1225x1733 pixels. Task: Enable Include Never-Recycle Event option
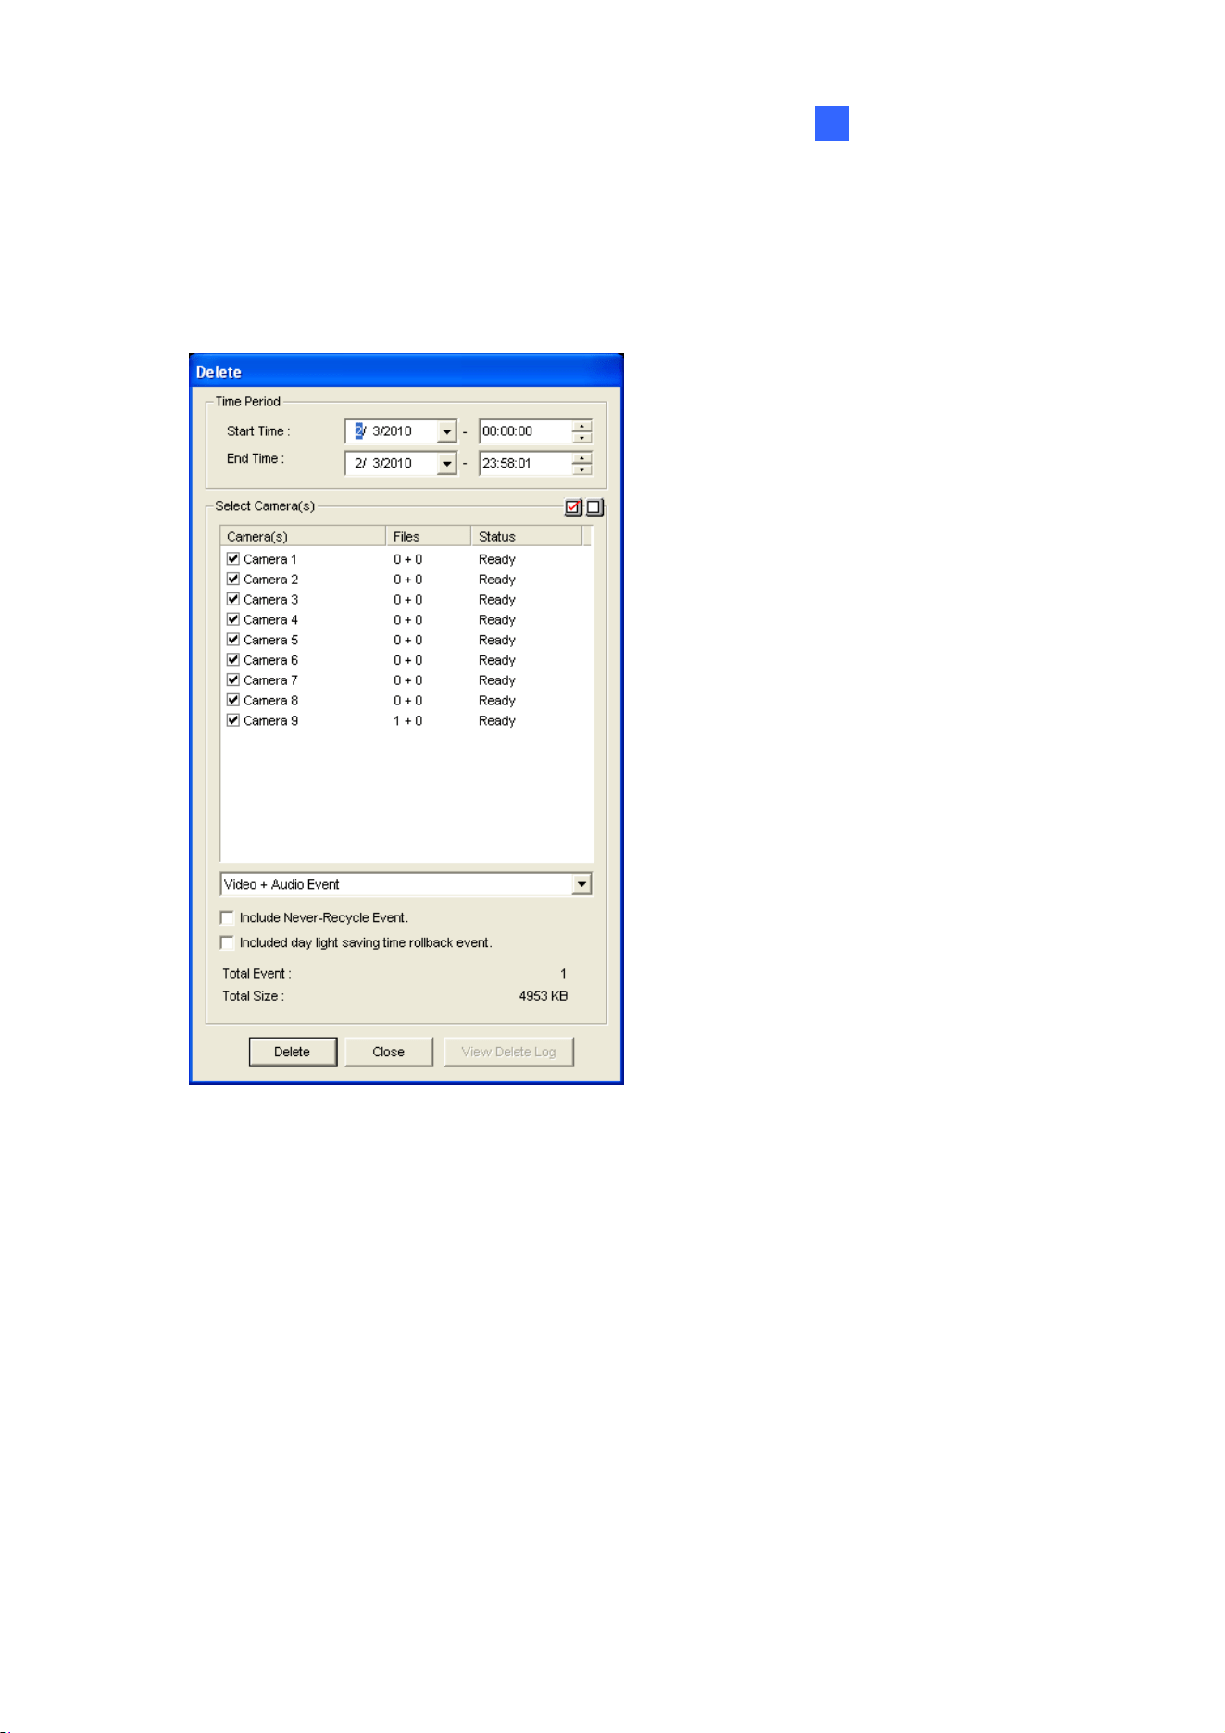coord(227,918)
